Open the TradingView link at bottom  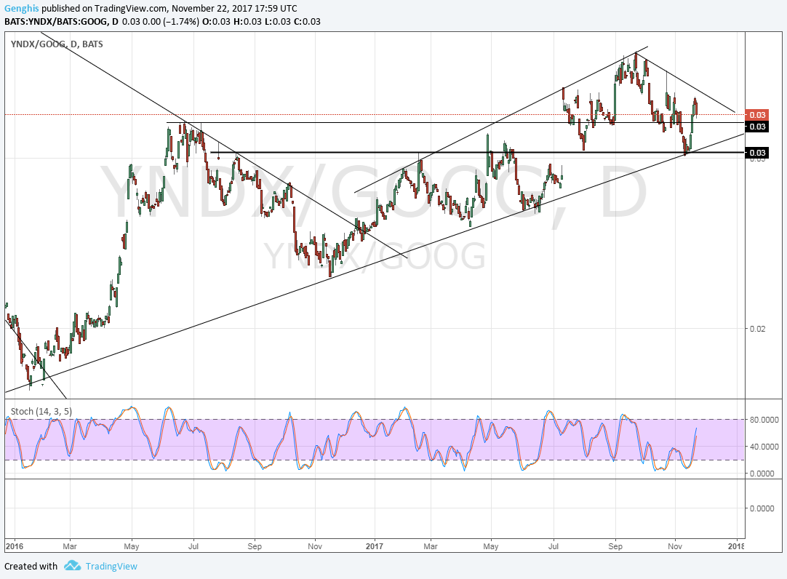[111, 567]
